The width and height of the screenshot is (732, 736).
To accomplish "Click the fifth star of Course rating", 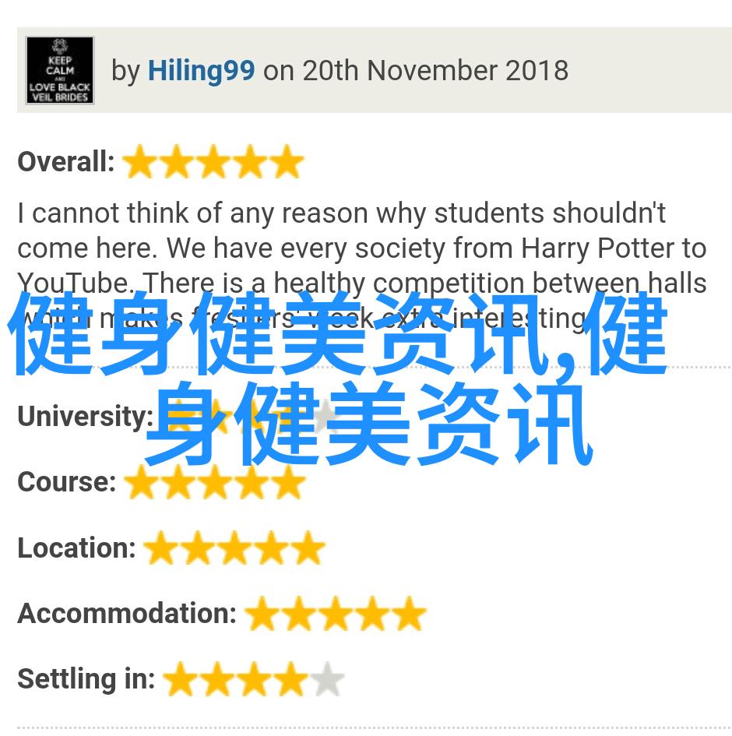I will tap(288, 482).
